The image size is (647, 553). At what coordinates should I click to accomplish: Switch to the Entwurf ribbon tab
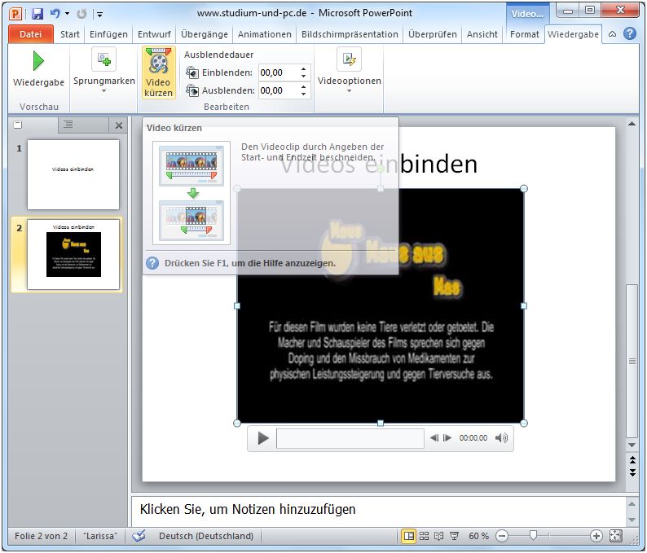click(154, 34)
